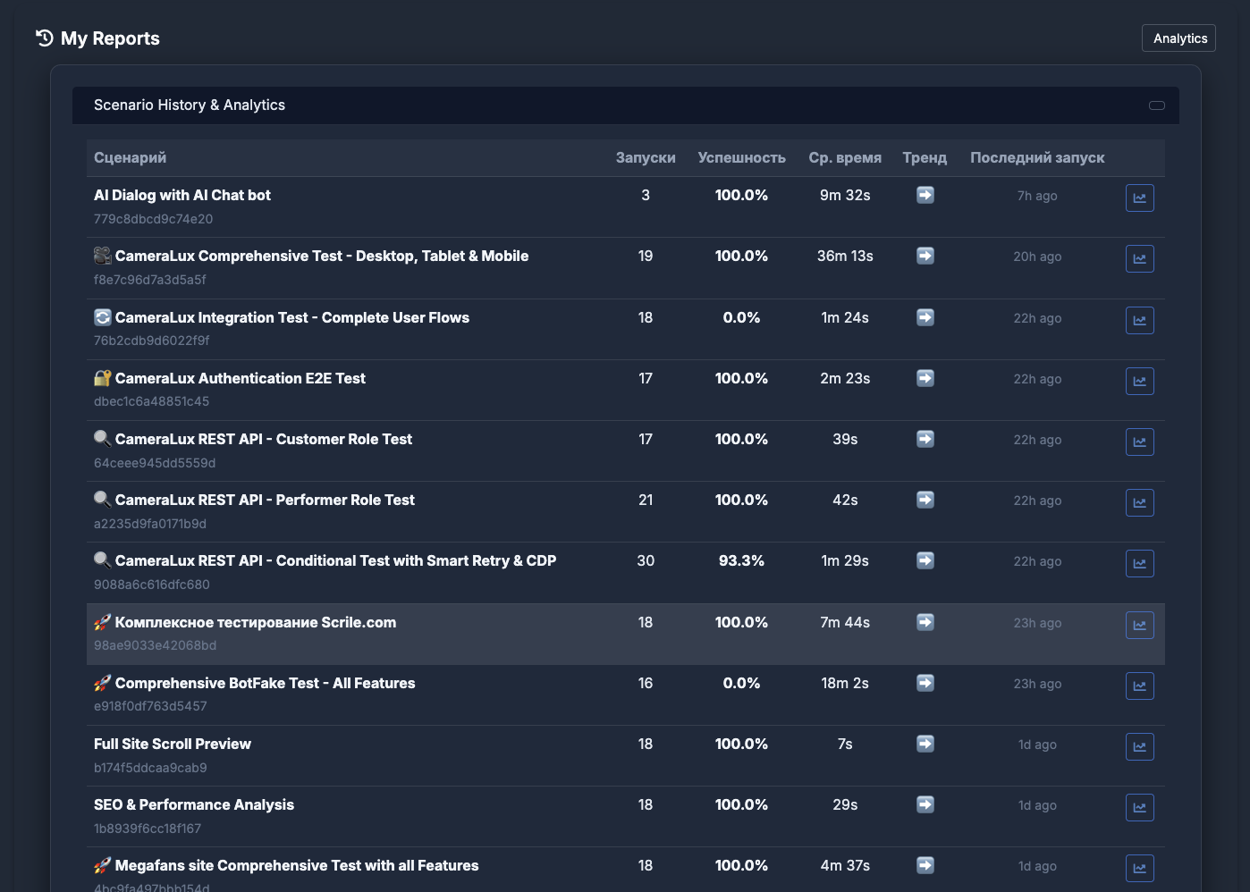Click the trend arrow for Comprehensive BotFake Test
Viewport: 1250px width, 892px height.
point(925,683)
